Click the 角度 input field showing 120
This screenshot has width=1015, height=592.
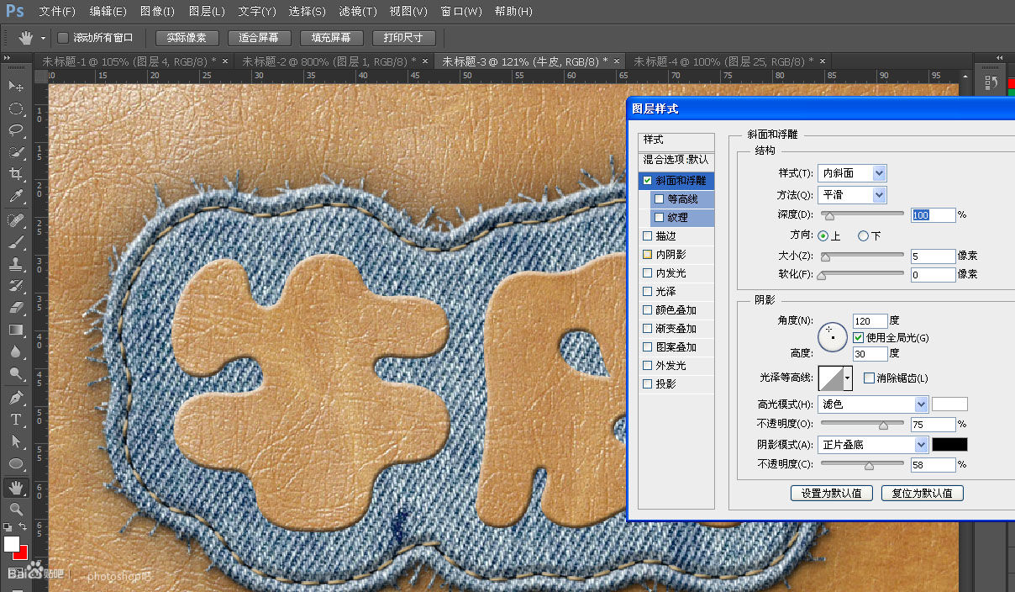[870, 320]
